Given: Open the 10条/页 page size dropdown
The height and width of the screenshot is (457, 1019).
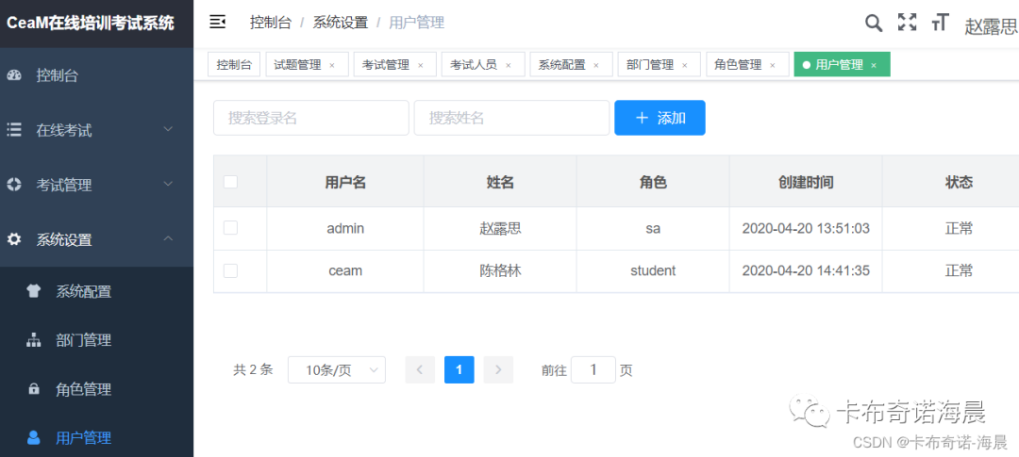Looking at the screenshot, I should [336, 370].
